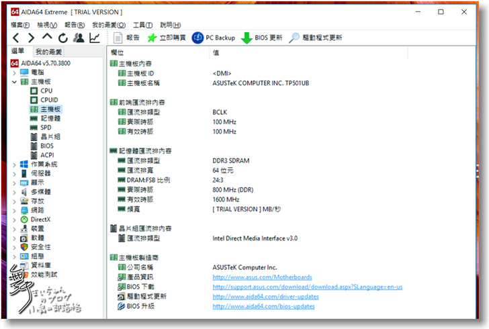Expand the 安全性 tree node
This screenshot has height=329, width=489.
14,247
